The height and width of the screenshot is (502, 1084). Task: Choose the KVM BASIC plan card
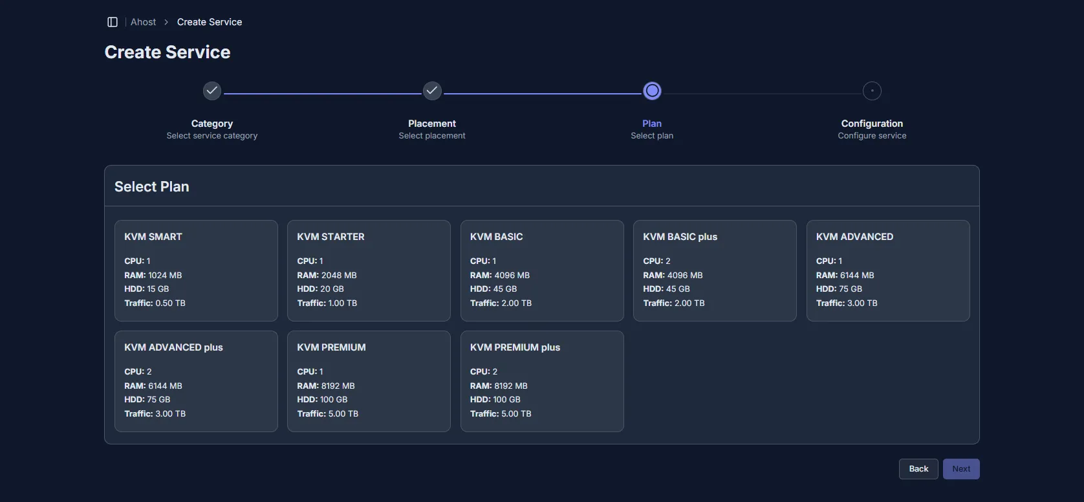pyautogui.click(x=542, y=270)
